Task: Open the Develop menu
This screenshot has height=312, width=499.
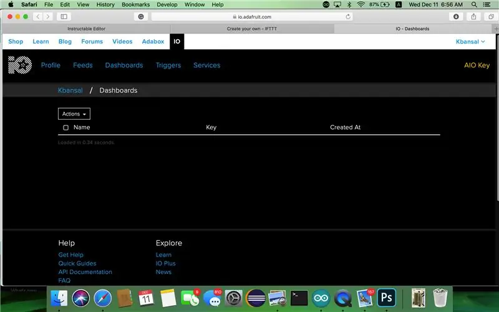Action: click(167, 4)
